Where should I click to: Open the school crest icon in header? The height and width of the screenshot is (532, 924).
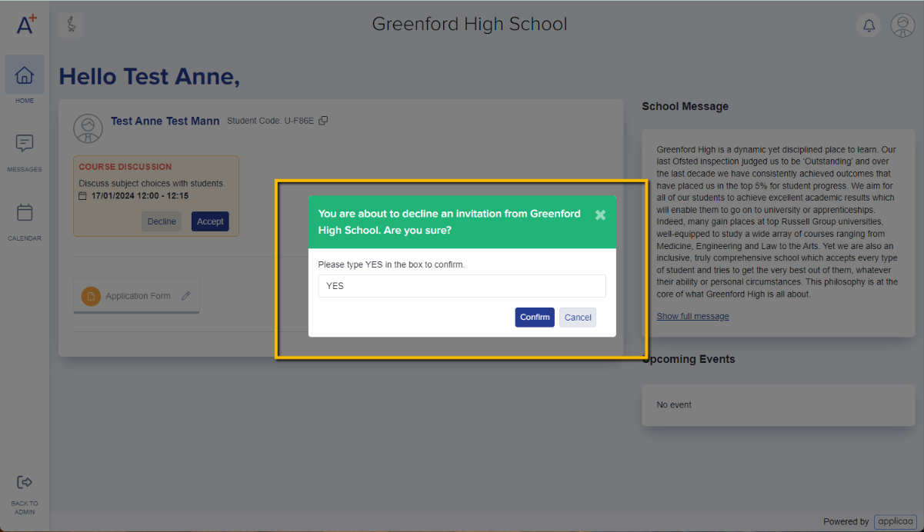(71, 25)
